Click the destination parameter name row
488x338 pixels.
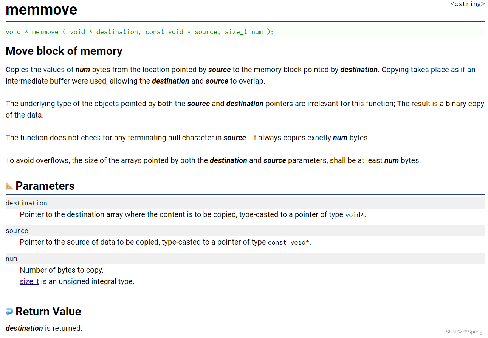[x=245, y=203]
